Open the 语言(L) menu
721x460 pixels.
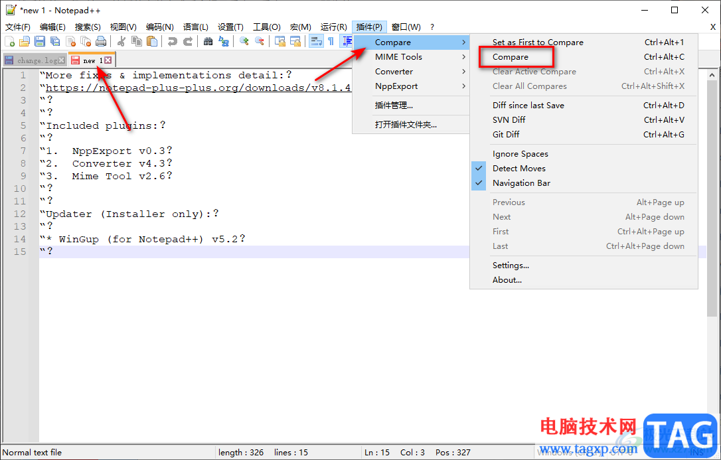(x=195, y=27)
